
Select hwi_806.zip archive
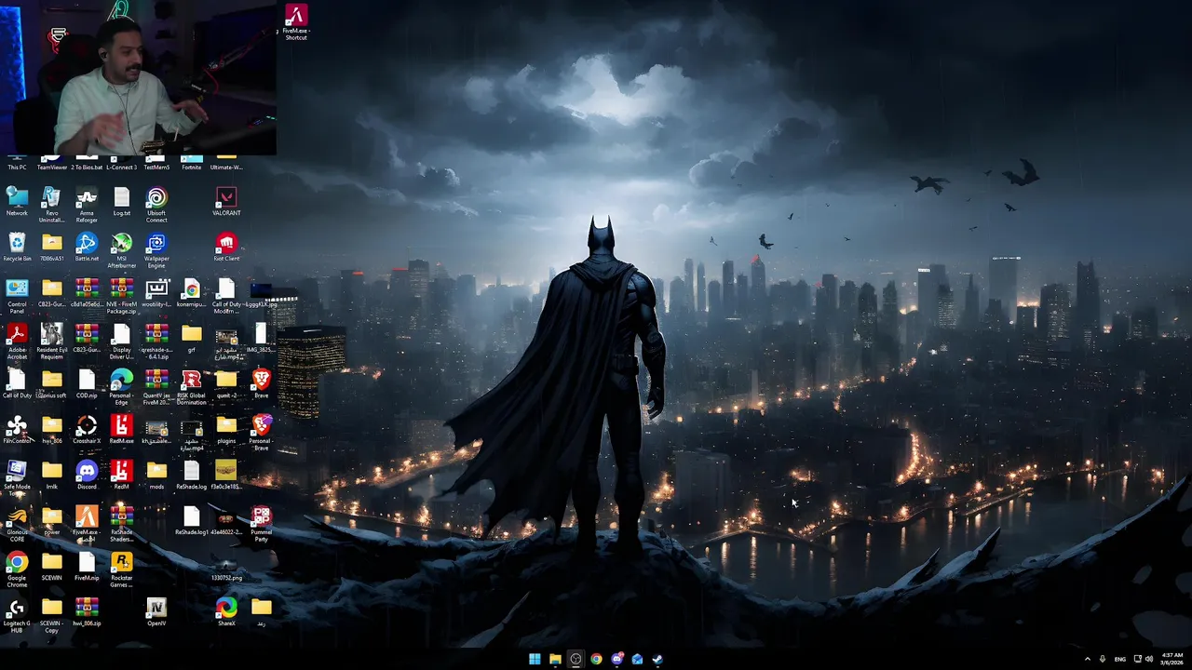click(x=87, y=611)
